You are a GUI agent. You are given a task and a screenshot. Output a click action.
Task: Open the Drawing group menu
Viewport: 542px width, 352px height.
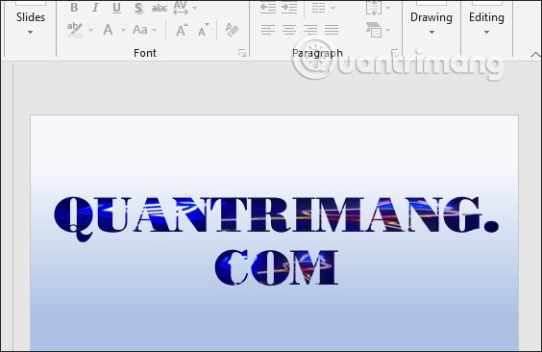click(x=431, y=23)
